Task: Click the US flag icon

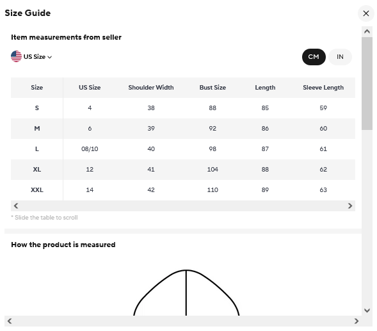Action: (17, 56)
